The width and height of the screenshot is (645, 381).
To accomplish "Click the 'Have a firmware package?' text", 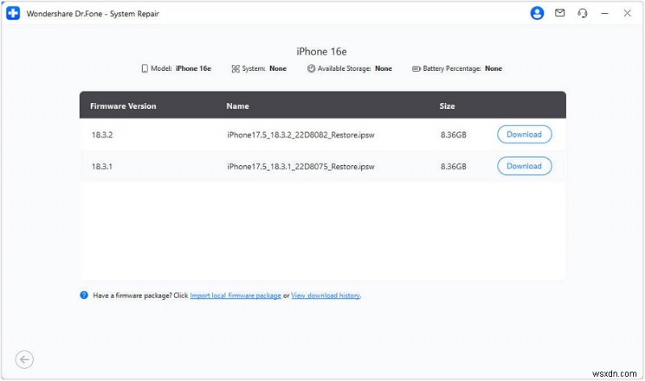I will (132, 296).
